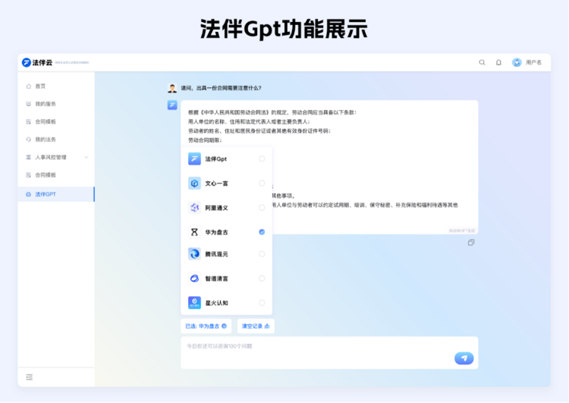Open the 已选: 华为盘古 model selector
This screenshot has width=569, height=403.
click(x=206, y=326)
